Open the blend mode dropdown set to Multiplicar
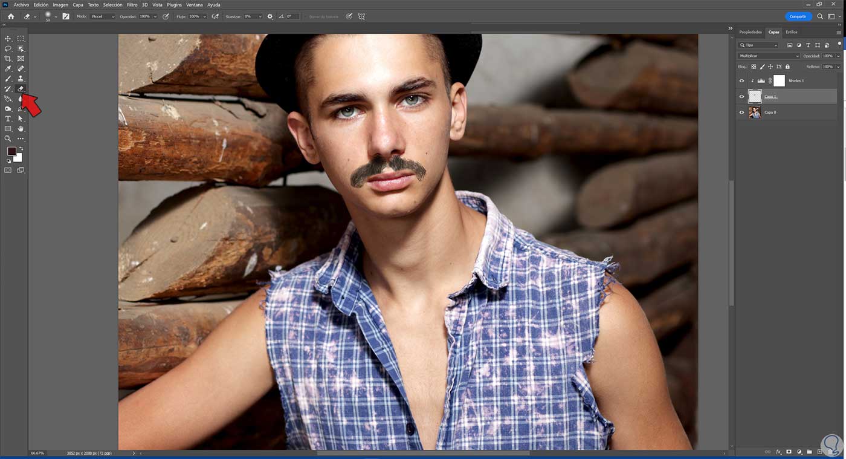Viewport: 846px width, 459px height. (767, 56)
